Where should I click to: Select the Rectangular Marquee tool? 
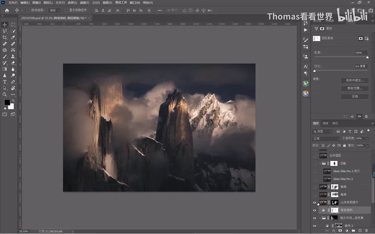click(x=13, y=24)
